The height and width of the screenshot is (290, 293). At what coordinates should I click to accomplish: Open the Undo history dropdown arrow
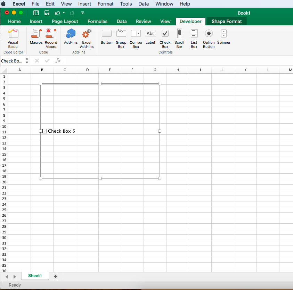pyautogui.click(x=64, y=13)
